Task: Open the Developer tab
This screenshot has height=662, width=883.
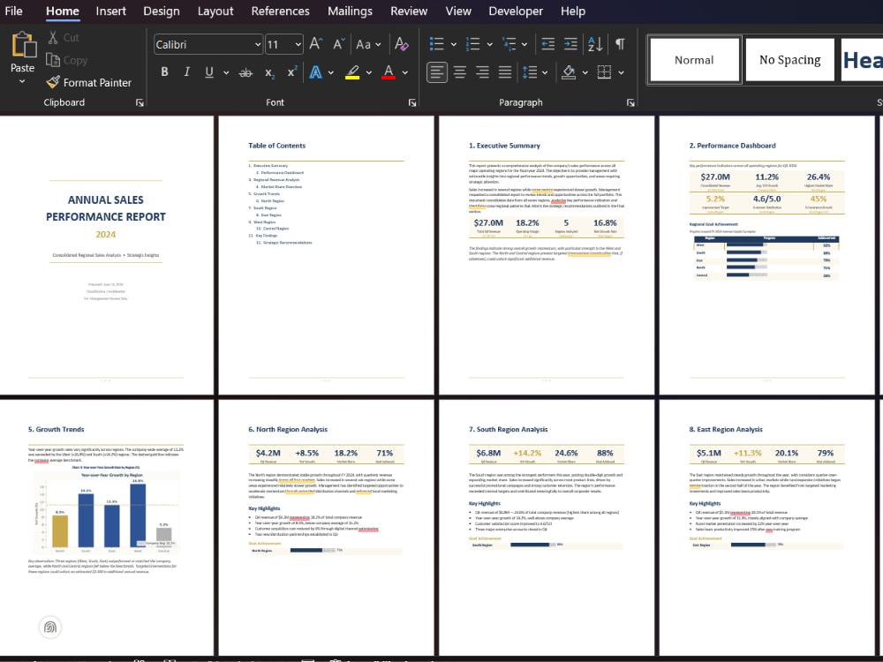Action: point(516,11)
